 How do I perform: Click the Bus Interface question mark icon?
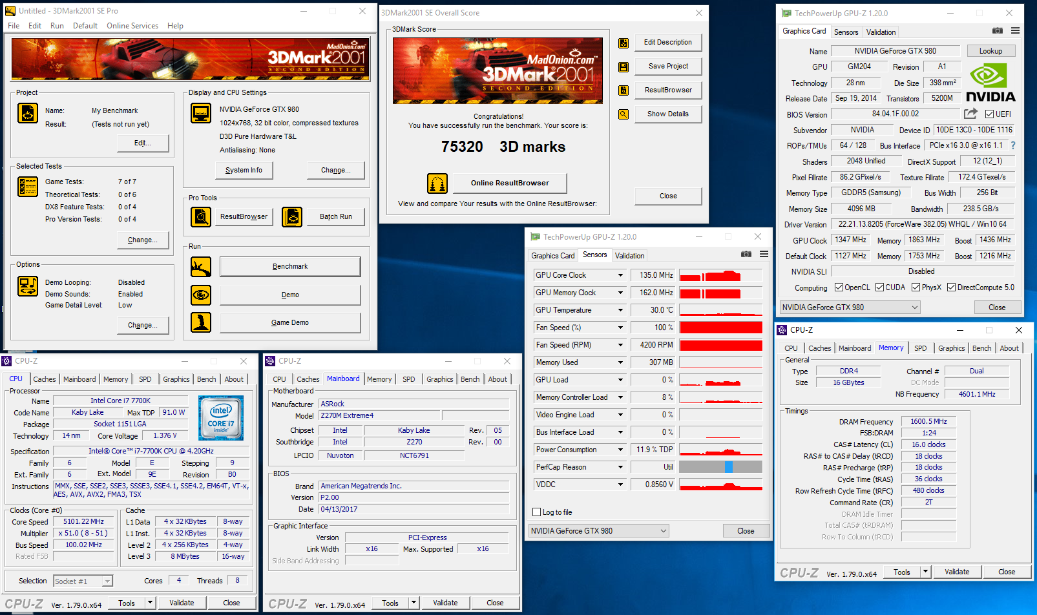[1013, 145]
